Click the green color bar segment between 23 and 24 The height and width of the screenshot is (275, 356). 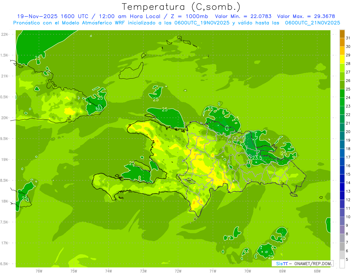(x=342, y=102)
